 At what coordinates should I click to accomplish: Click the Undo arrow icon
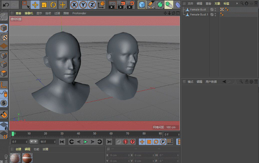tap(6, 5)
